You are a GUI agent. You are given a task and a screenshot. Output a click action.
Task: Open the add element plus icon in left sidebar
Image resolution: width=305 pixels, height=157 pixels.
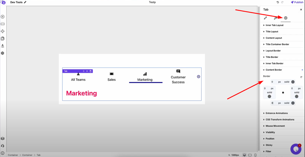[3, 17]
